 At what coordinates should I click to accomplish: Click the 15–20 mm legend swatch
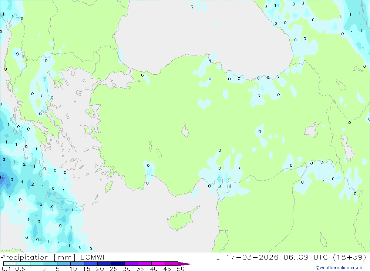[x=91, y=264]
